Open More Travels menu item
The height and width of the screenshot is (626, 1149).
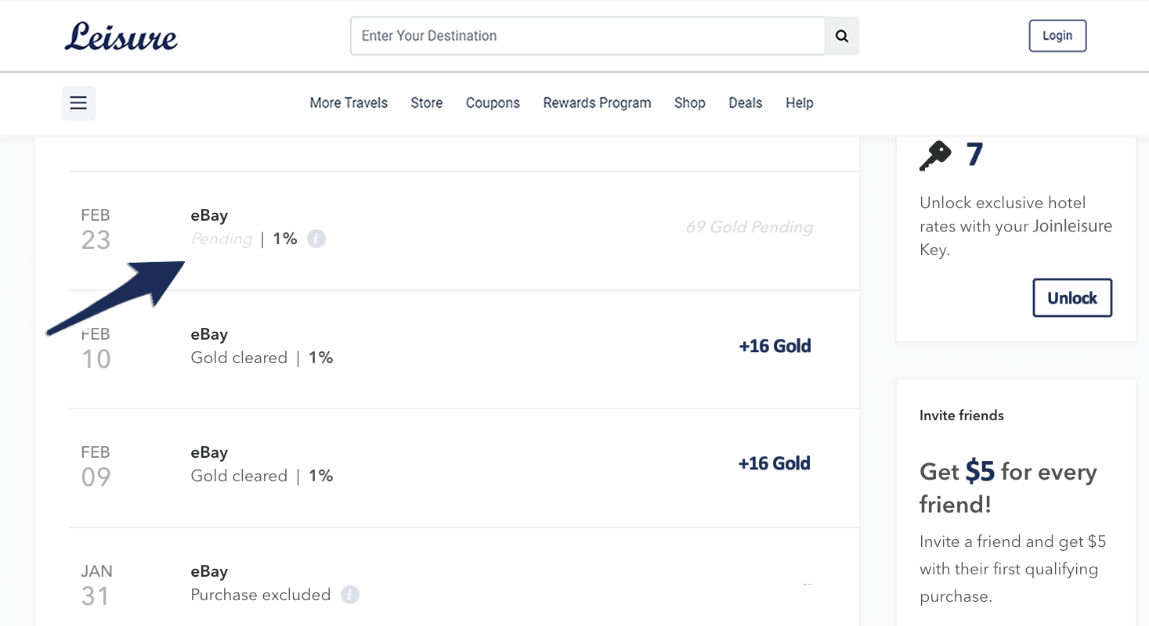pos(349,103)
